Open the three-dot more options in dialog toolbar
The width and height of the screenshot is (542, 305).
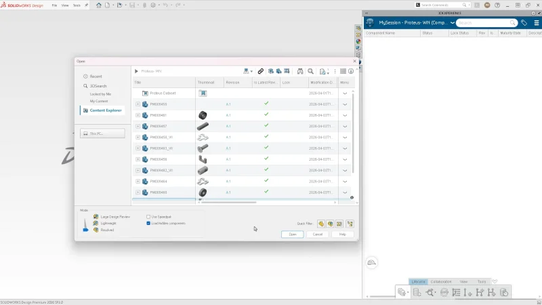pyautogui.click(x=335, y=71)
